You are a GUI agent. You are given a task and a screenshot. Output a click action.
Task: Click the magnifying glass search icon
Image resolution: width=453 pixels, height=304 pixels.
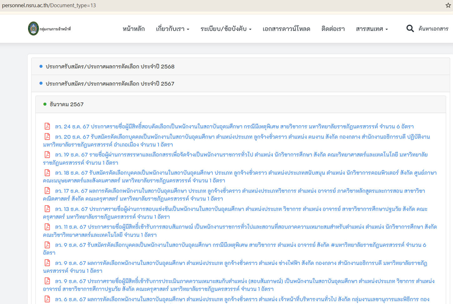click(410, 29)
